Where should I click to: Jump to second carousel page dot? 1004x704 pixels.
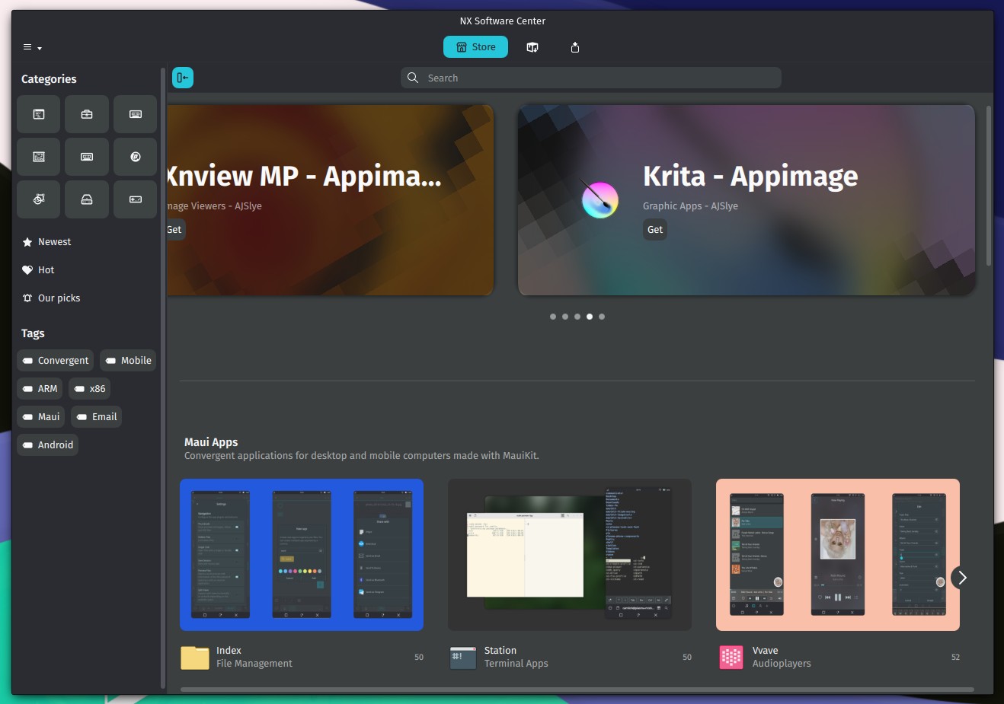[565, 317]
